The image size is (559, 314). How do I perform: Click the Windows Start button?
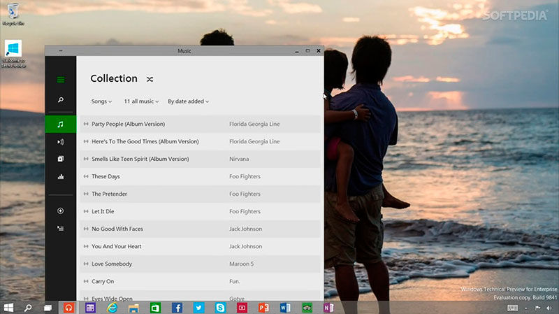9,307
